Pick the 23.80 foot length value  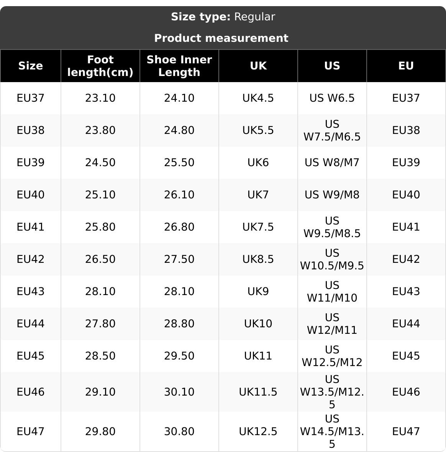coord(100,130)
